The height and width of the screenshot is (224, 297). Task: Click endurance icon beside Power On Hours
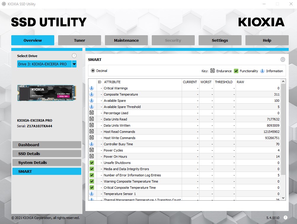(x=92, y=156)
